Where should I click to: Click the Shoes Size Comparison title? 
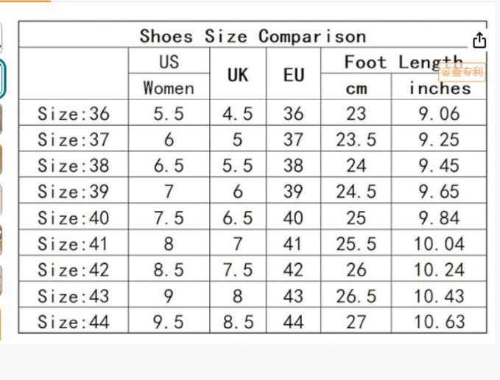coord(253,36)
